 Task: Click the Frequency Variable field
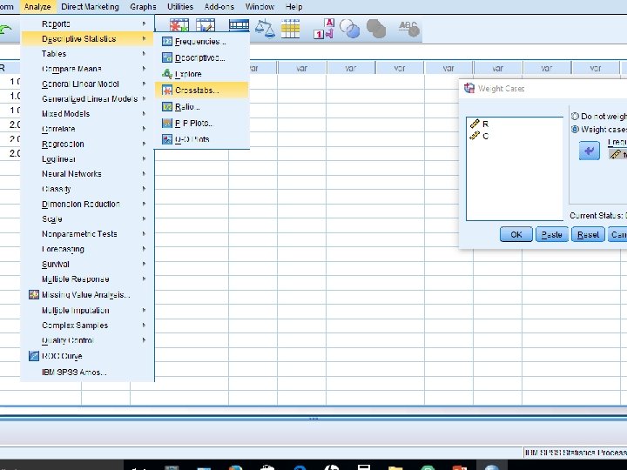click(617, 154)
